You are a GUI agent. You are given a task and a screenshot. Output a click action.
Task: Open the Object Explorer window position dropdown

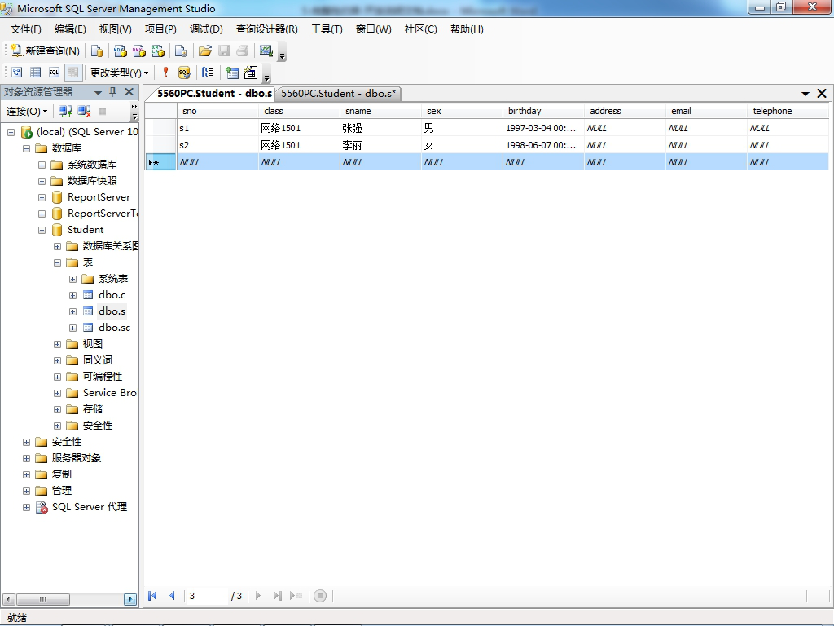pyautogui.click(x=98, y=92)
